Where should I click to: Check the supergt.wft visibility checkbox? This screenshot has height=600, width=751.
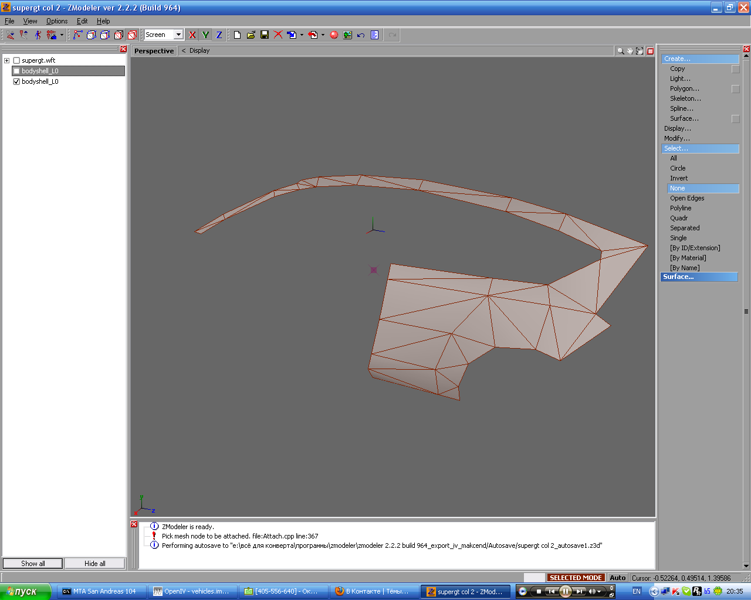(16, 60)
